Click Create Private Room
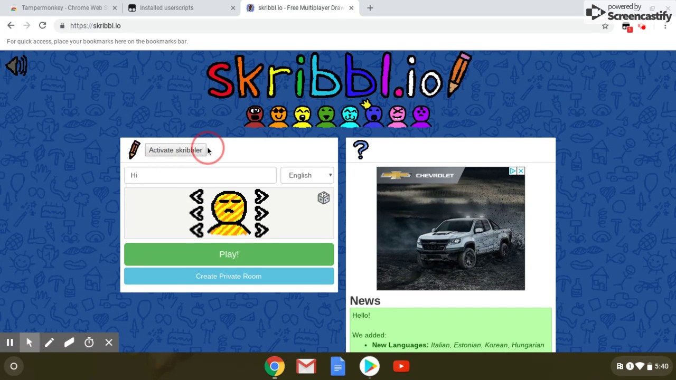This screenshot has width=676, height=380. pyautogui.click(x=229, y=276)
